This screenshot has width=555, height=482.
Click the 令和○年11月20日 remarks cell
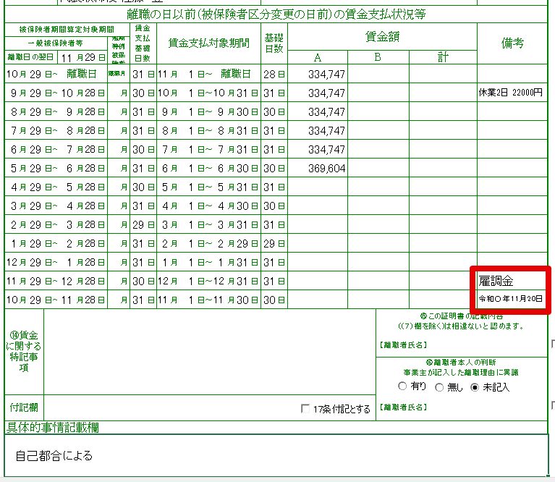pyautogui.click(x=512, y=299)
